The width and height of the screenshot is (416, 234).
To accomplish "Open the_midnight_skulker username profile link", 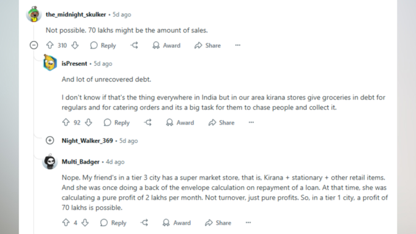I will point(76,15).
